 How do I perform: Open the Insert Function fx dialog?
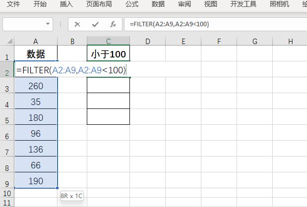(x=113, y=24)
